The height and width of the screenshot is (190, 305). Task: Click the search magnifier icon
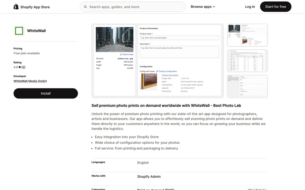[85, 7]
